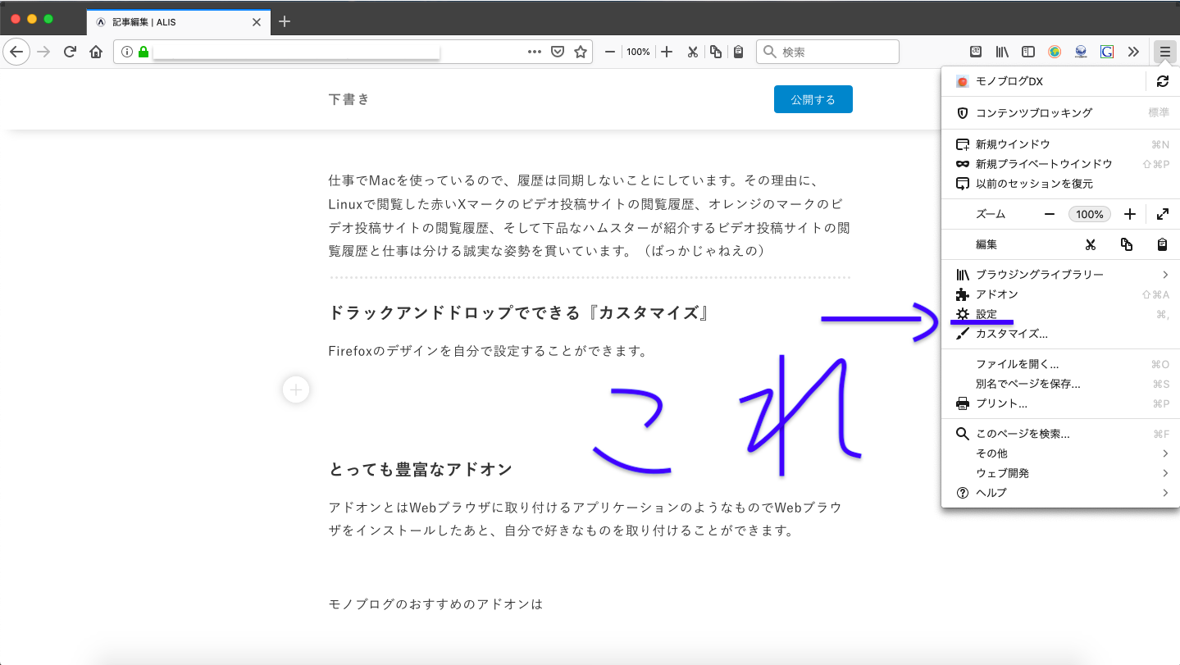The width and height of the screenshot is (1180, 665).
Task: Reload the page with the refresh icon
Action: pyautogui.click(x=70, y=52)
